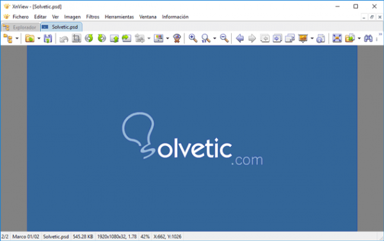Show image properties info icon

click(x=321, y=38)
